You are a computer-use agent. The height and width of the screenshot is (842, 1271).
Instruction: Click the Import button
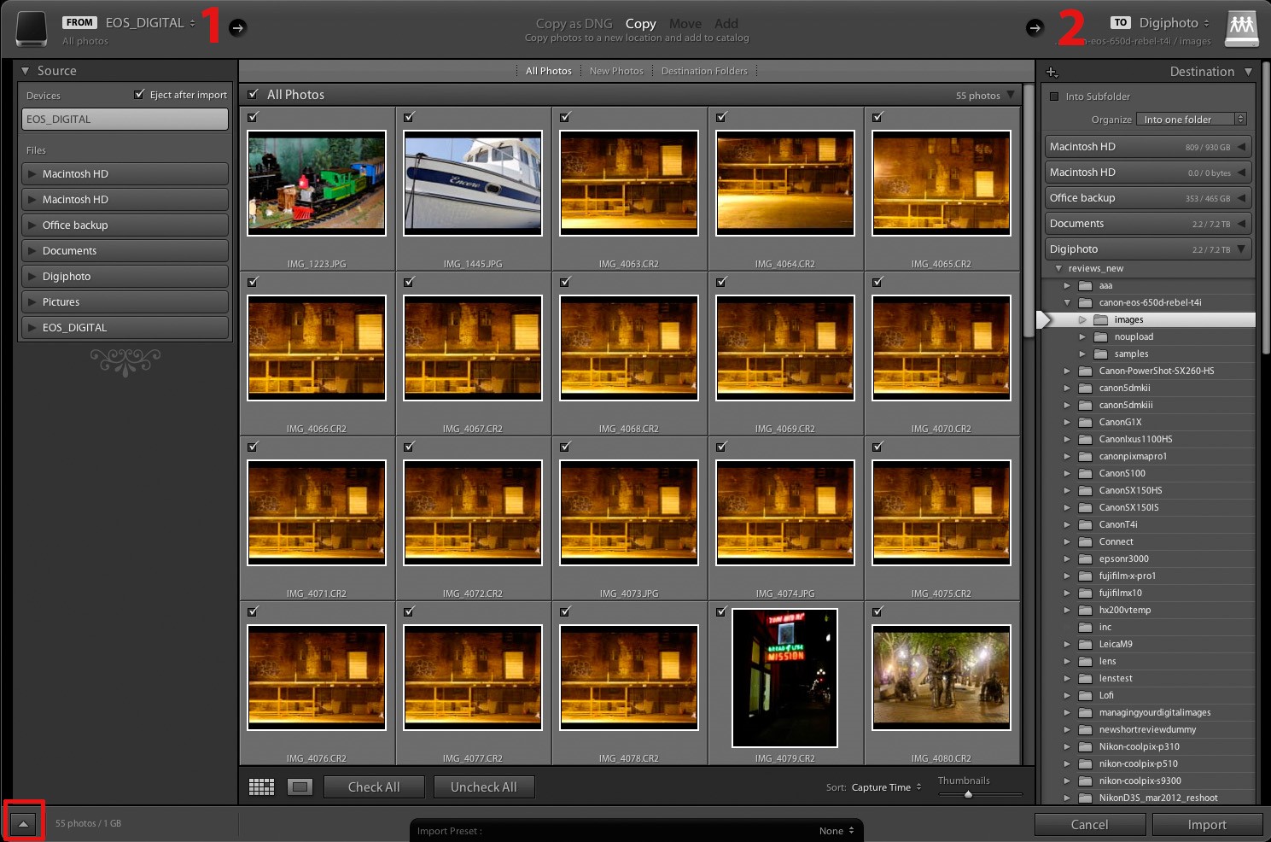1207,824
